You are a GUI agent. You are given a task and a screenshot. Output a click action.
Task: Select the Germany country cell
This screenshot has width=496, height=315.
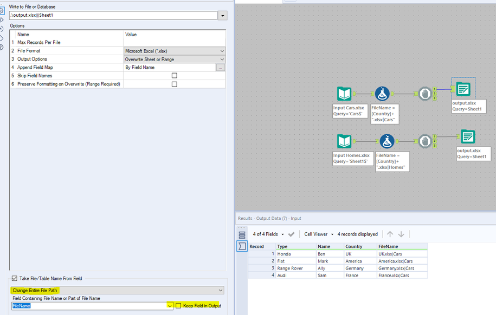tap(360, 268)
